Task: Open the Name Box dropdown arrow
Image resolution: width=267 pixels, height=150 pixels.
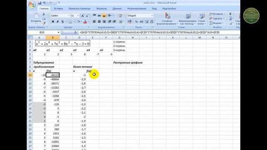Action: (x=58, y=32)
